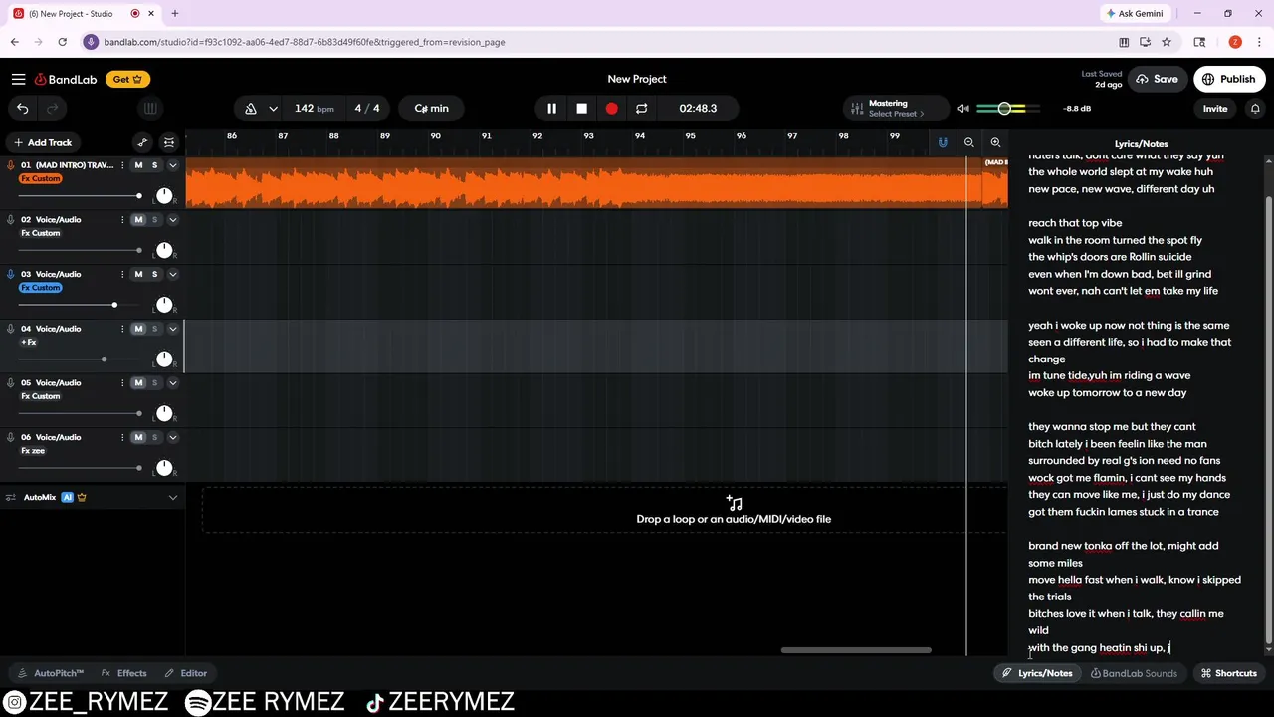
Task: Click the microphone icon on track 03
Action: (11, 274)
